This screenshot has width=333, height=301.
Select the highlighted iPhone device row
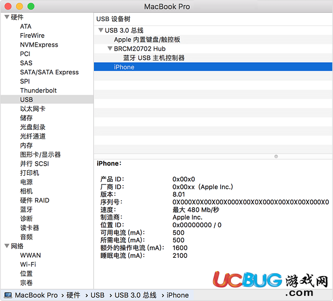tap(213, 67)
